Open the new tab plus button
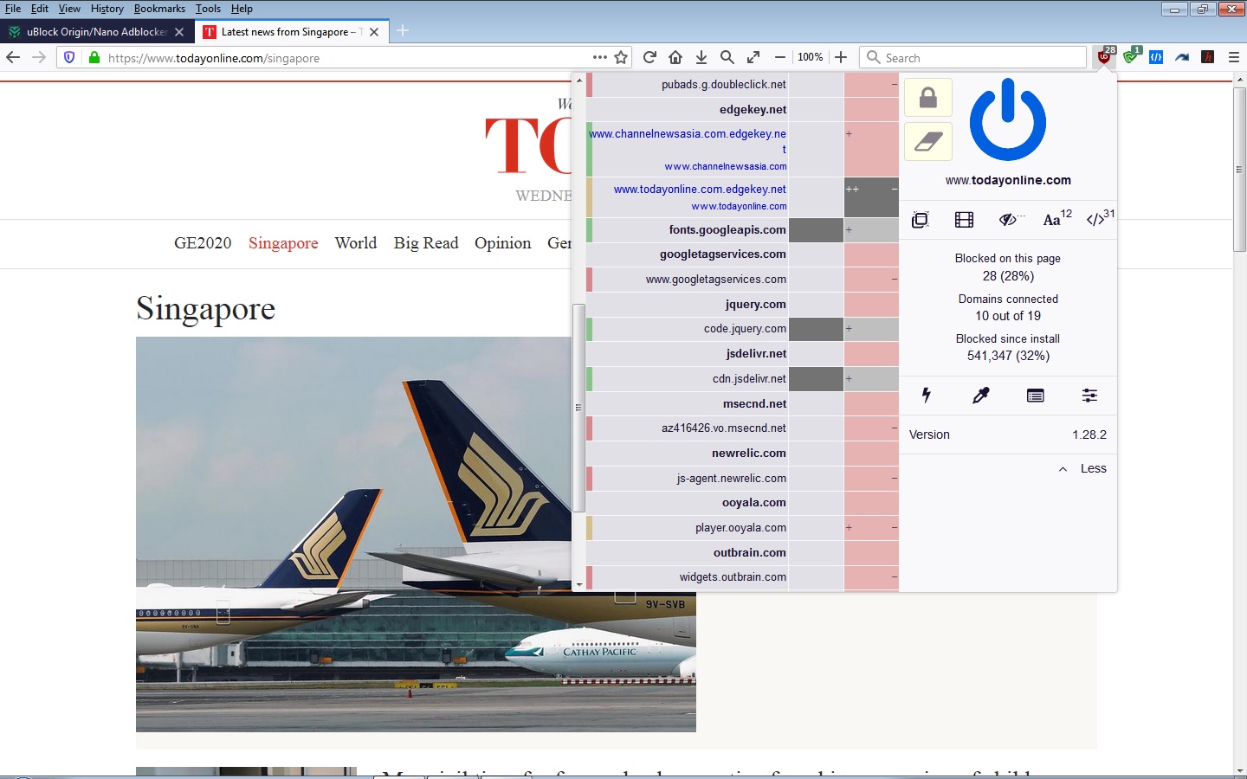 click(x=403, y=31)
